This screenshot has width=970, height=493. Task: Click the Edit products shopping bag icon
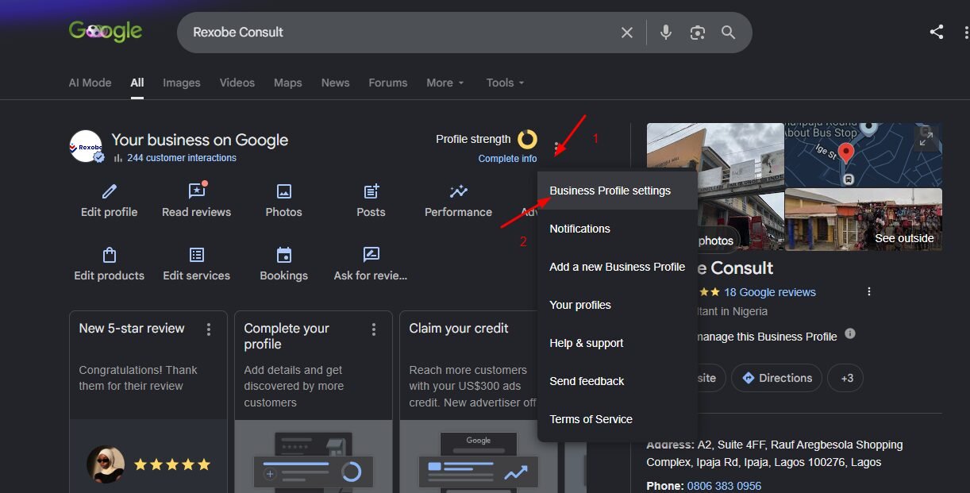[x=110, y=255]
